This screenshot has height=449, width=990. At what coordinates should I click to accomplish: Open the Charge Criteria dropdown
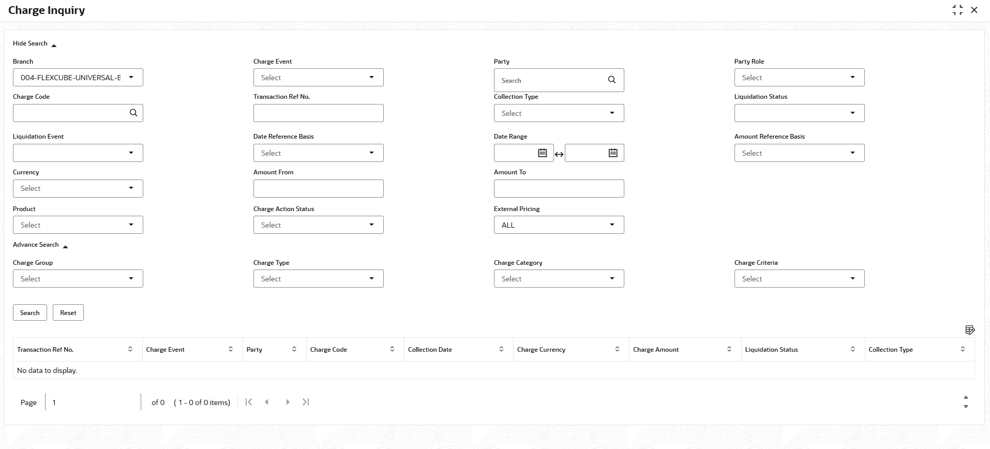coord(800,279)
